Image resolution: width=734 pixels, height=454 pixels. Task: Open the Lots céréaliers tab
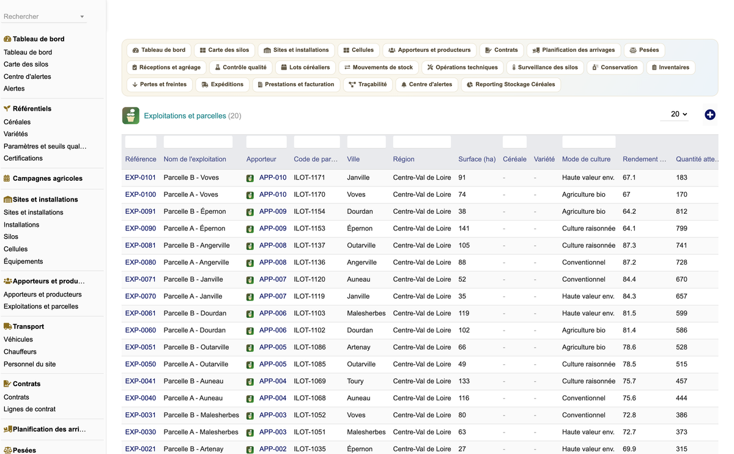(x=305, y=67)
